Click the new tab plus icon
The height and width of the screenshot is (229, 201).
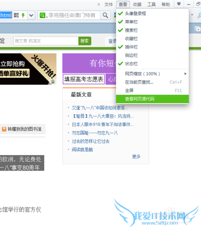click(x=198, y=29)
